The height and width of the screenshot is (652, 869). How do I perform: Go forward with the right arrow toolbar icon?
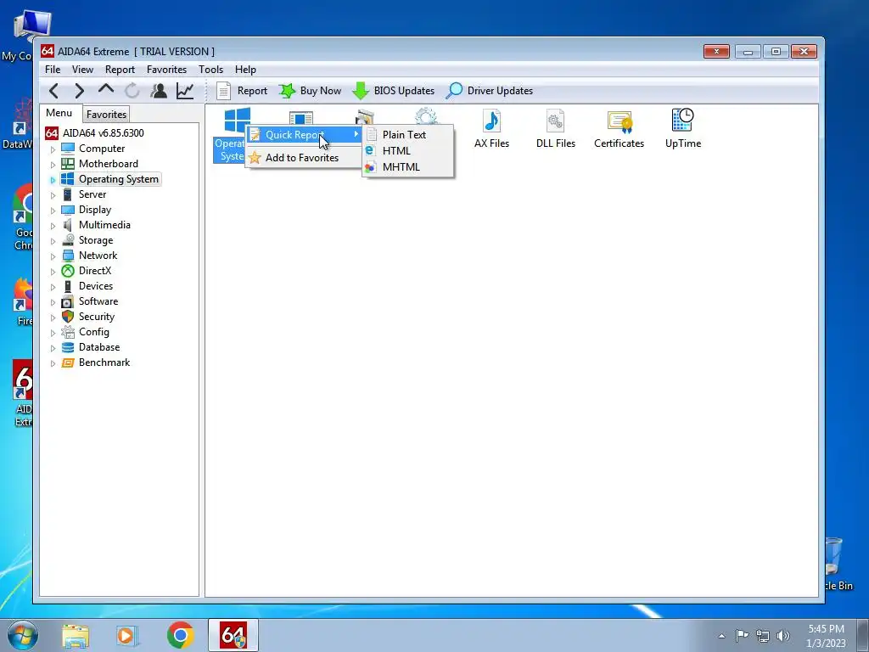79,91
